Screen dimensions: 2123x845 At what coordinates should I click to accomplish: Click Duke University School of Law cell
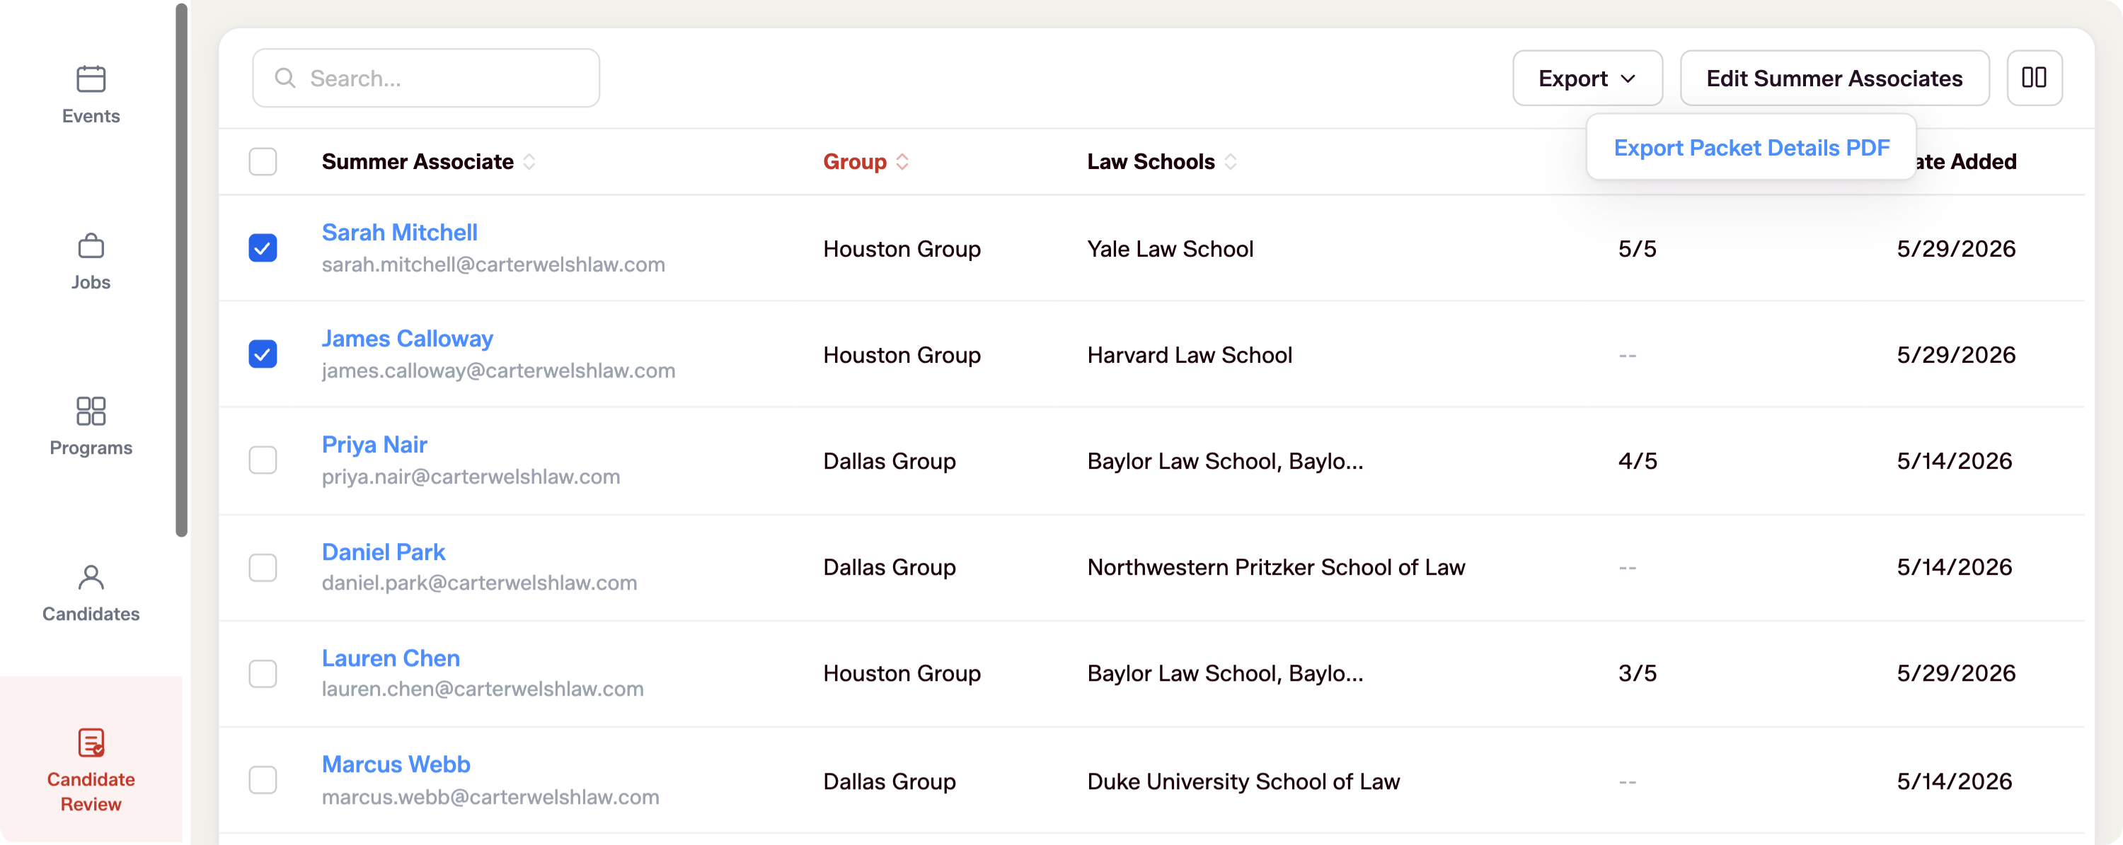pyautogui.click(x=1243, y=781)
